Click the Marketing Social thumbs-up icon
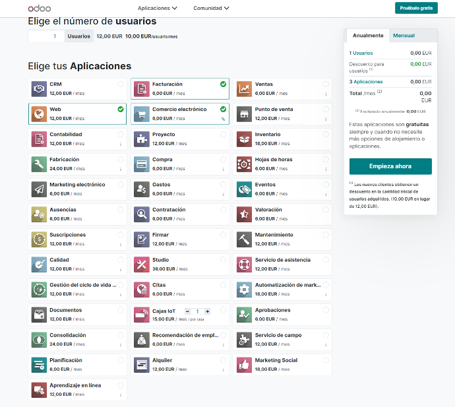The height and width of the screenshot is (407, 455). coord(244,365)
